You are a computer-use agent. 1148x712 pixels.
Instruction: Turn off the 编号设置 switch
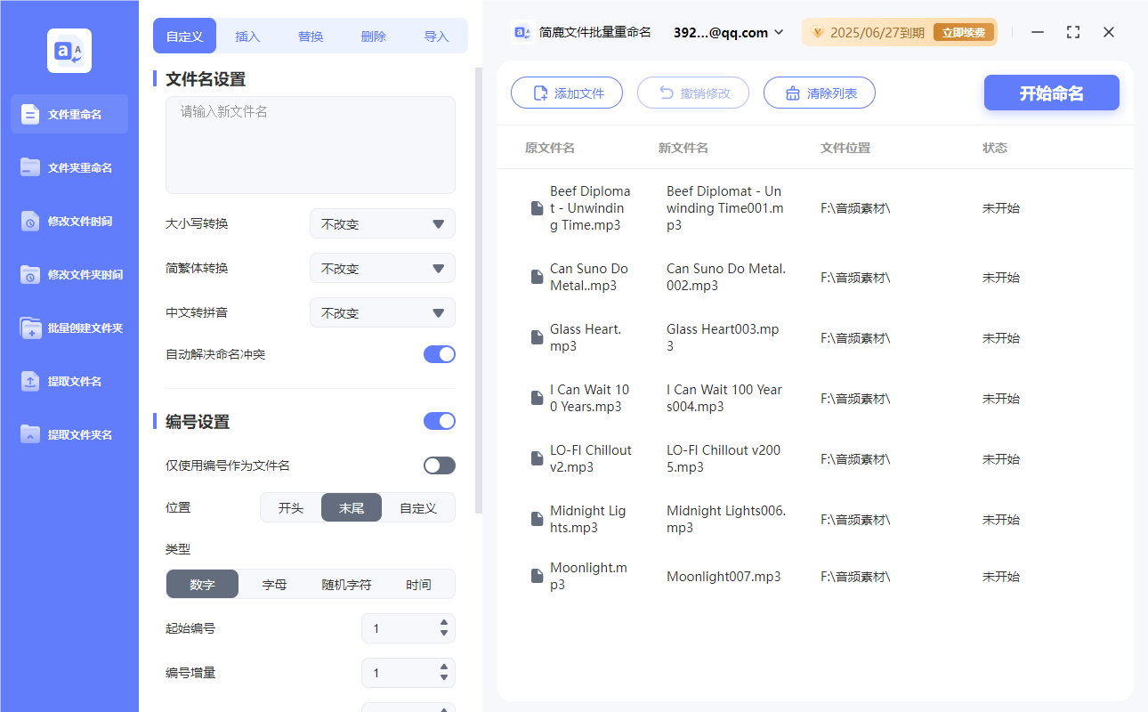pyautogui.click(x=439, y=420)
